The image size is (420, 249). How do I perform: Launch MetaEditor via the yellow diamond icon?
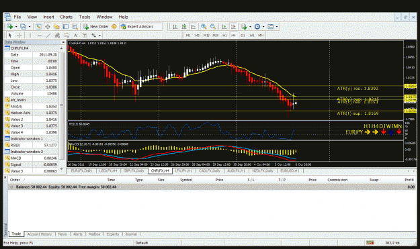(114, 26)
